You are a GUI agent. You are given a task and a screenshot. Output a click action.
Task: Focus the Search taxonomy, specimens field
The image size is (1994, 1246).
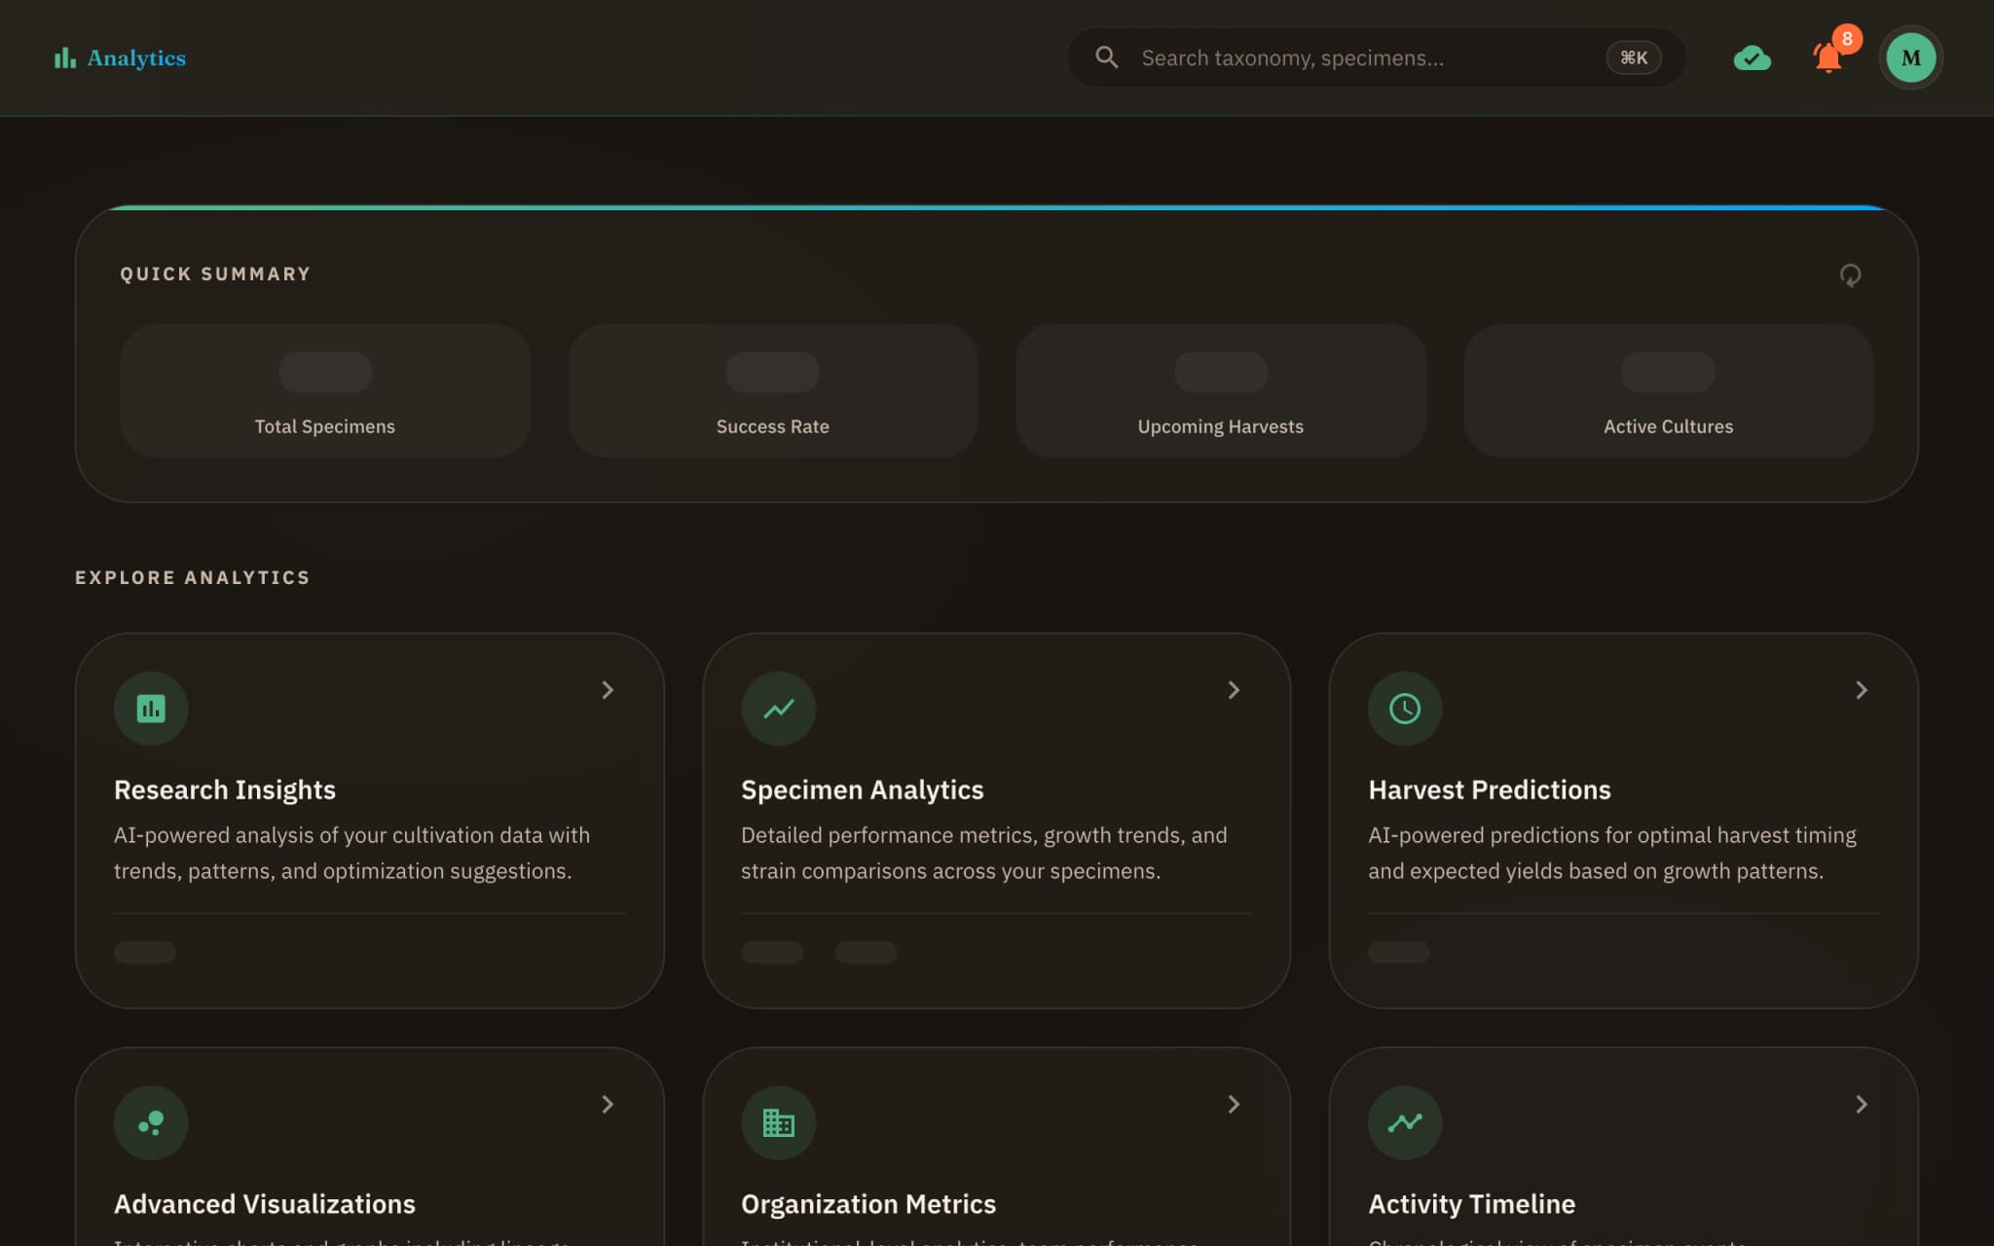[x=1377, y=57]
